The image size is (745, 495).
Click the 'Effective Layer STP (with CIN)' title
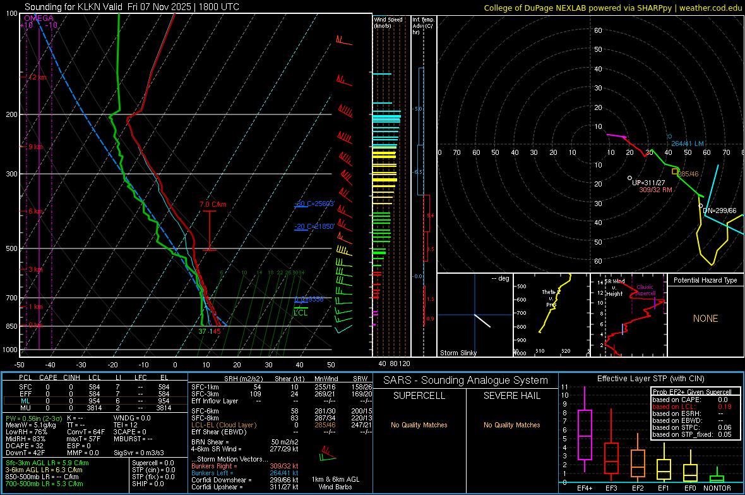[x=650, y=379]
